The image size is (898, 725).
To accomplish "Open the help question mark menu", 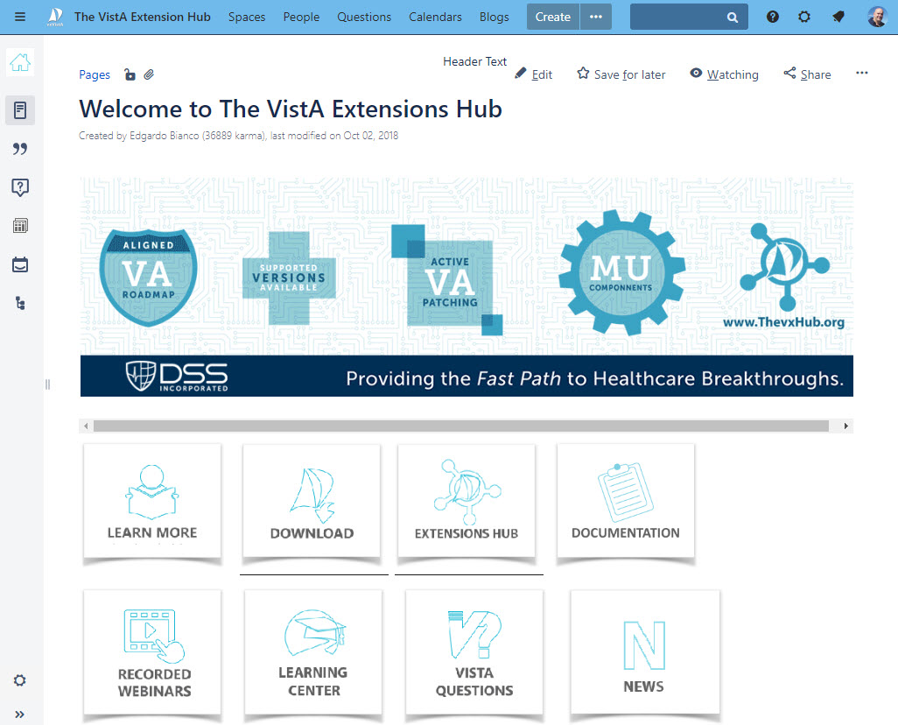I will (x=773, y=17).
